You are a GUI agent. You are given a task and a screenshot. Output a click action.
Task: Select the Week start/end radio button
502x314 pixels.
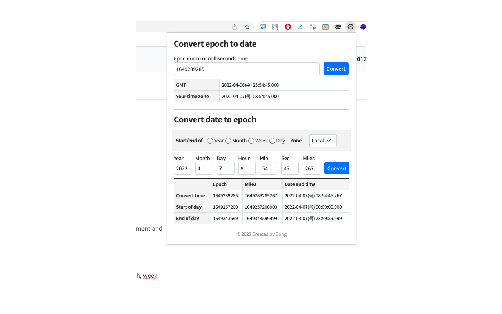coord(251,141)
